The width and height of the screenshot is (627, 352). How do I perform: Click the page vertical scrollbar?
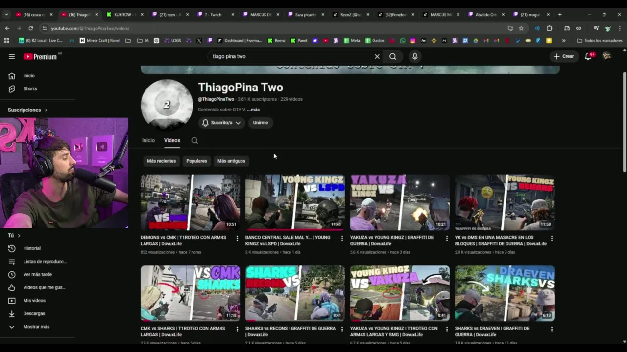point(624,122)
